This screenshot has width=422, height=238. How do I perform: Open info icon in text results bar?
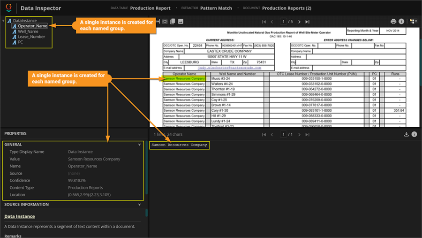point(414,134)
